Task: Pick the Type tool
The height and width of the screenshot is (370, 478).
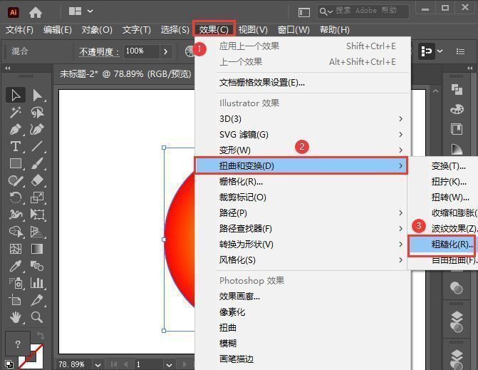Action: 16,146
